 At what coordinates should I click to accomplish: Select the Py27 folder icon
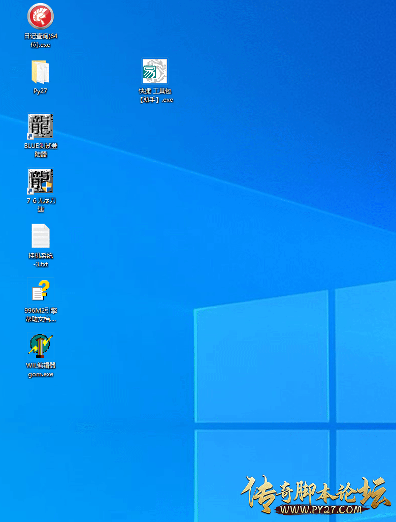point(41,72)
